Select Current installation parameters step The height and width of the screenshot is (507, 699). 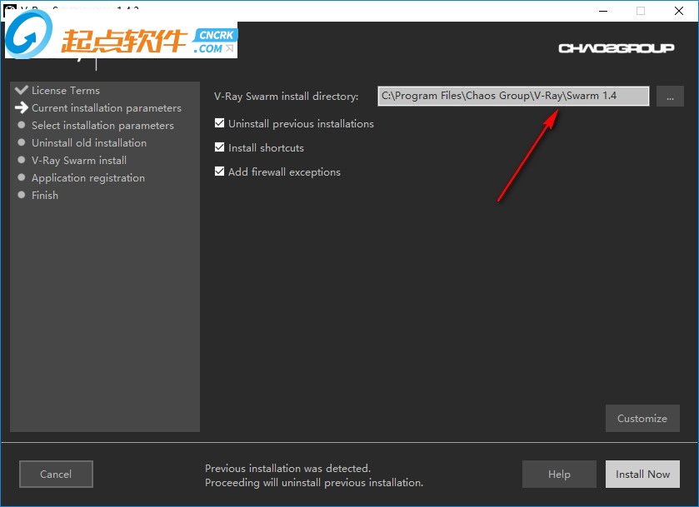(107, 108)
